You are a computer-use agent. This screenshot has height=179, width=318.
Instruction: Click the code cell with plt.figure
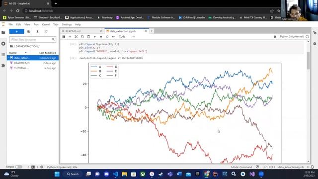[191, 48]
